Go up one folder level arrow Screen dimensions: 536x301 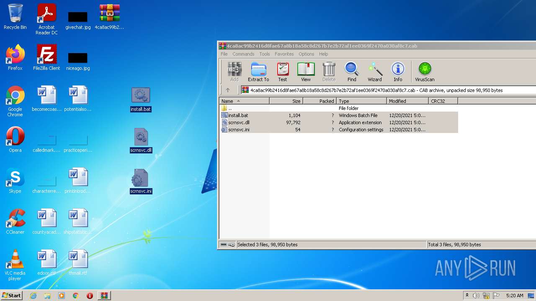coord(228,90)
